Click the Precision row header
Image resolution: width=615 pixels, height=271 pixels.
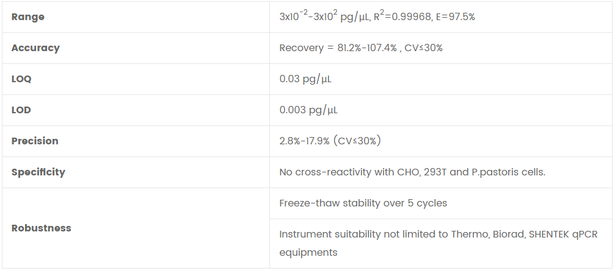tap(35, 141)
